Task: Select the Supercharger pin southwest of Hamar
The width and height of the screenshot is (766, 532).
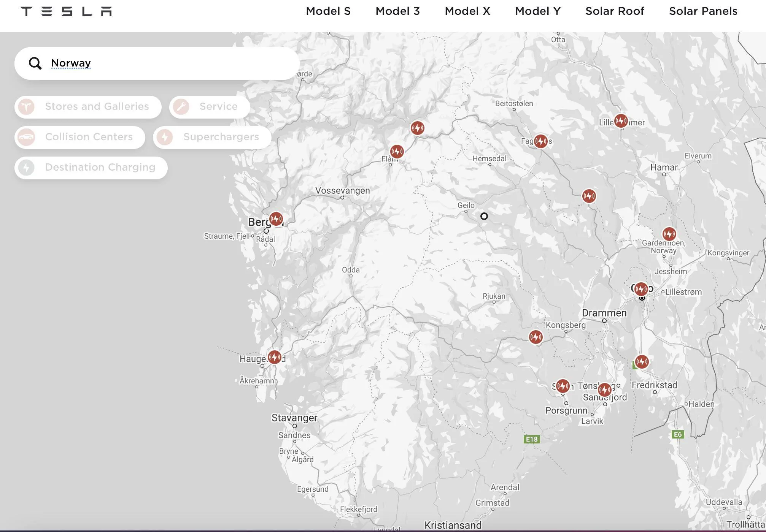Action: click(x=589, y=196)
